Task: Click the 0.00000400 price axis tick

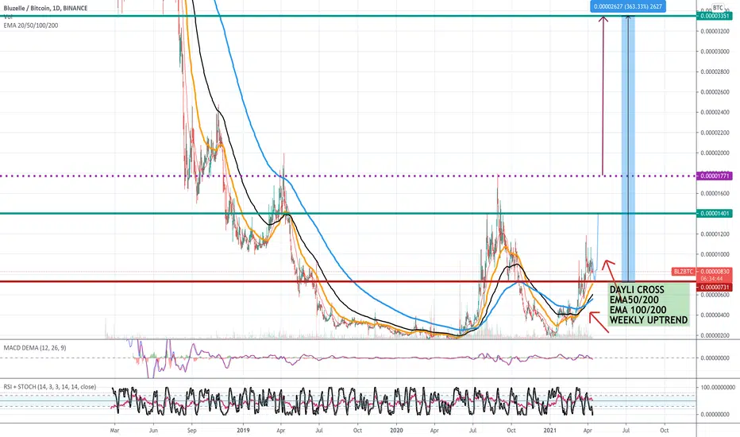Action: [x=715, y=315]
